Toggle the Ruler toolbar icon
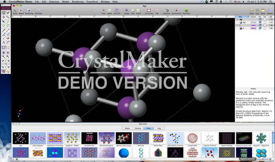Screen dimensions: 275x162 click(252, 11)
